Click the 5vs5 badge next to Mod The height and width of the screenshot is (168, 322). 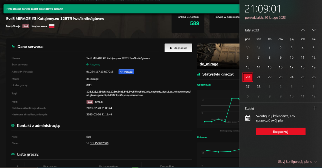90,102
